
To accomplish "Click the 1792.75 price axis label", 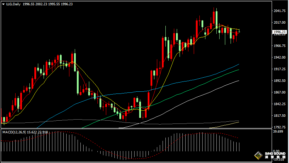I will (x=279, y=127).
